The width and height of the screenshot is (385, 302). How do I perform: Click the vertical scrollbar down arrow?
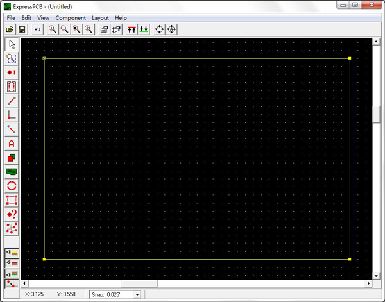(376, 276)
